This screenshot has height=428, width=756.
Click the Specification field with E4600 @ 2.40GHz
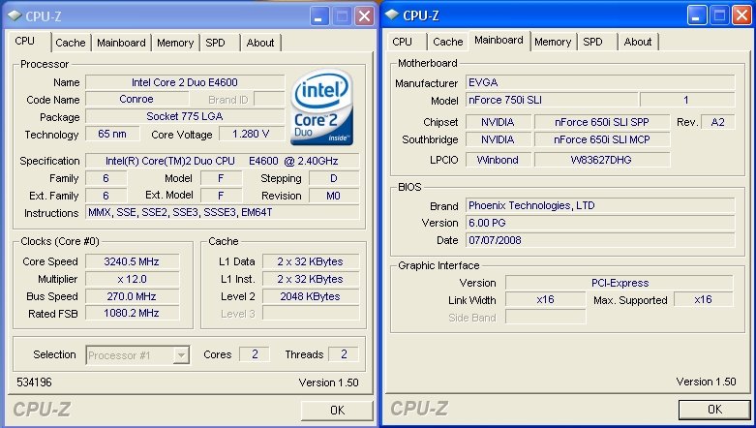(223, 161)
